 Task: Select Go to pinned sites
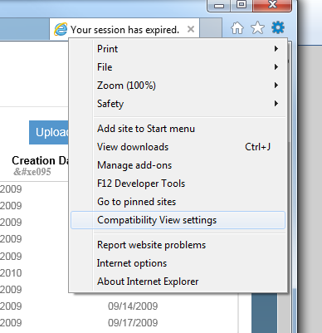click(x=178, y=202)
